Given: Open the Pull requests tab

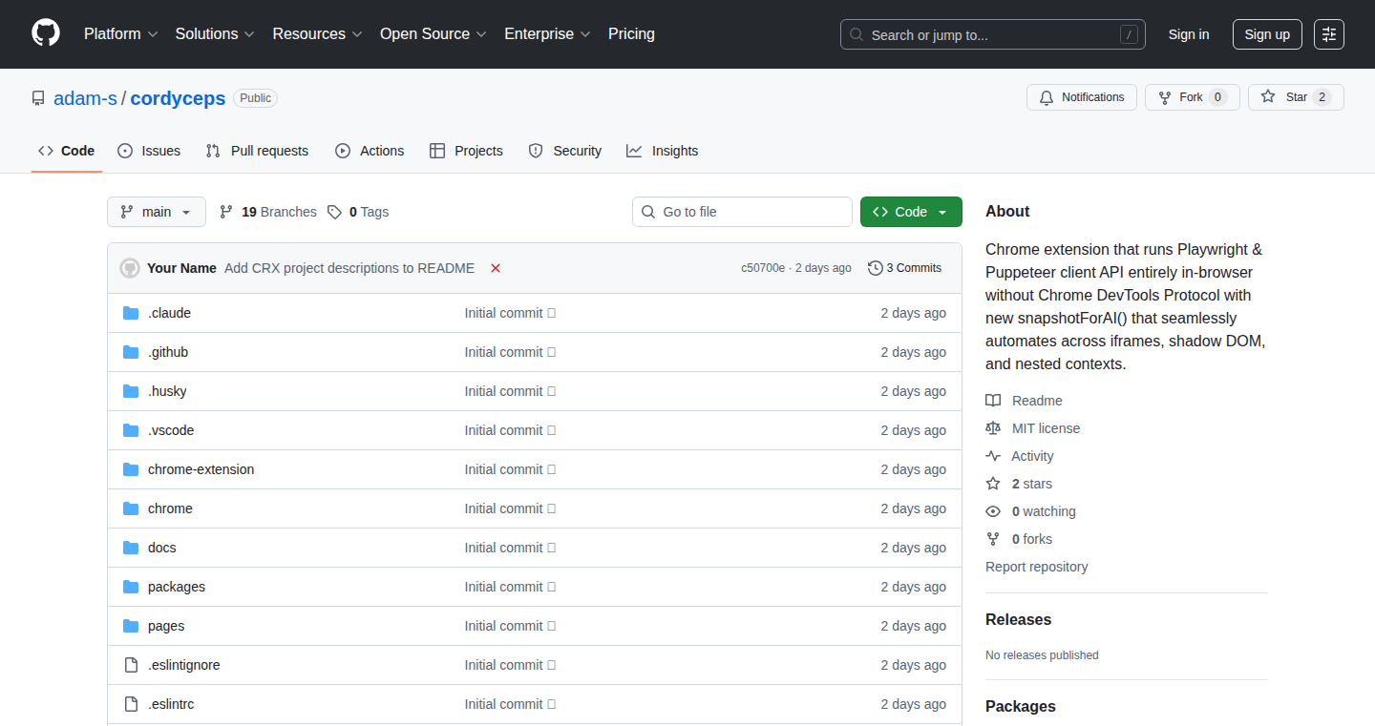Looking at the screenshot, I should [258, 151].
